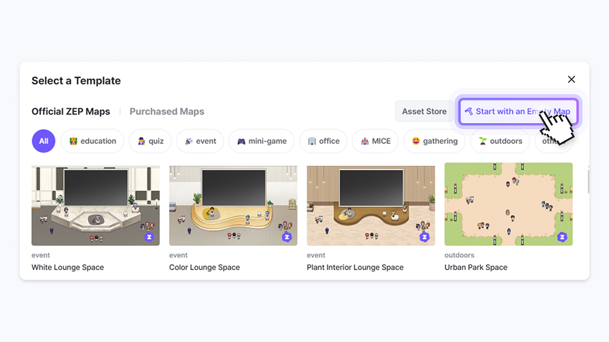The width and height of the screenshot is (609, 342).
Task: Select the Urban Park Space thumbnail
Action: click(508, 204)
